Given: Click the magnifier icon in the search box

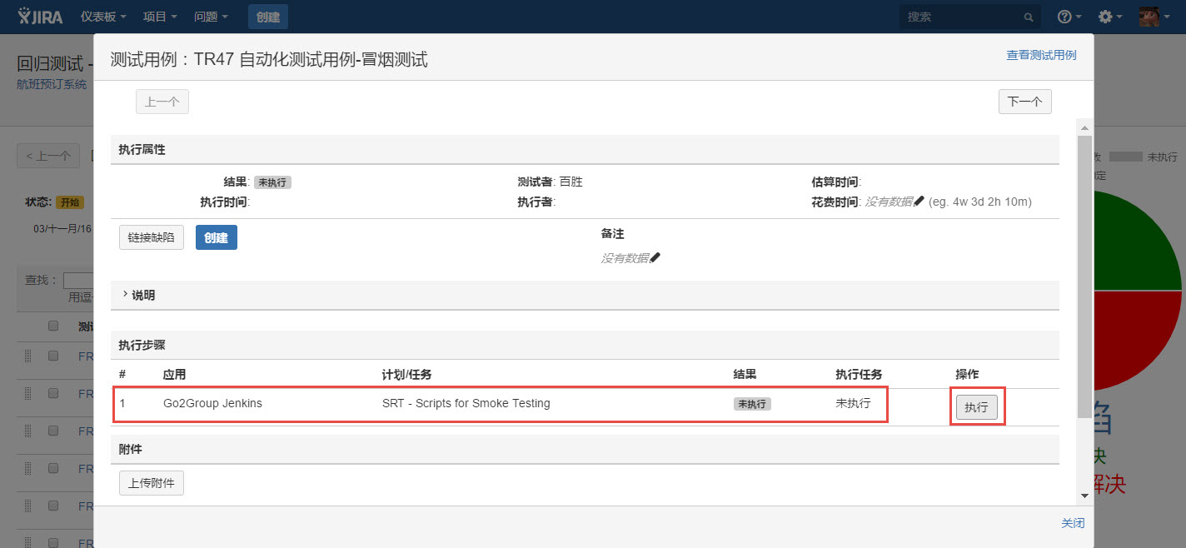Looking at the screenshot, I should click(x=1029, y=17).
